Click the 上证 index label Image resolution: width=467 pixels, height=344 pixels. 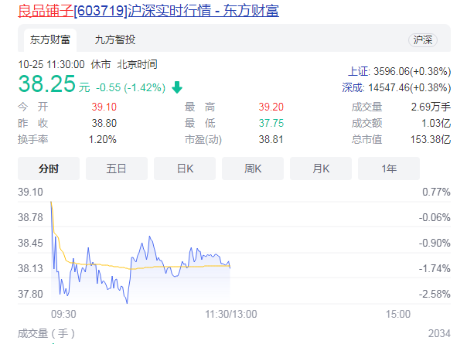tap(359, 71)
